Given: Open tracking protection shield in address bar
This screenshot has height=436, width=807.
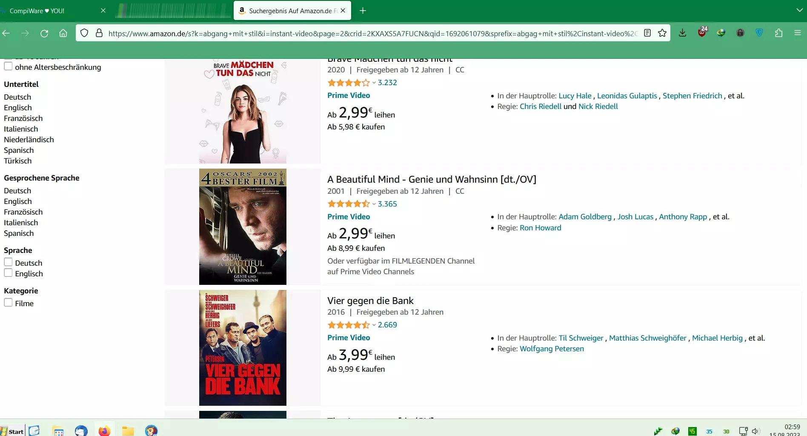Looking at the screenshot, I should click(x=84, y=33).
